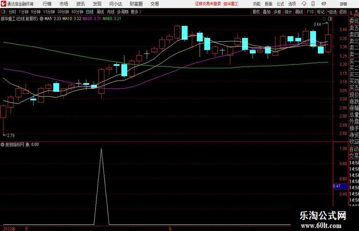
Task: Click the 通达信 red logo icon
Action: pos(3,4)
